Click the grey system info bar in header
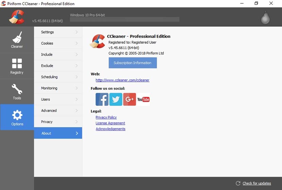Screen dimensions: 282x190 click(125, 20)
